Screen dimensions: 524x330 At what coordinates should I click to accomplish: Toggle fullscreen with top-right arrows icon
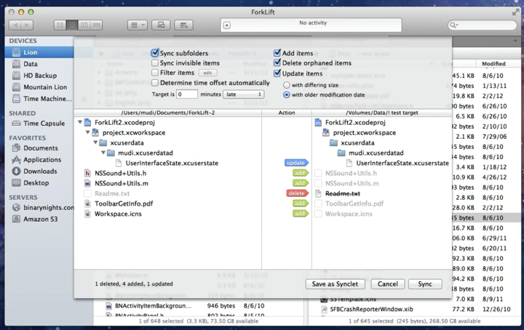point(515,12)
